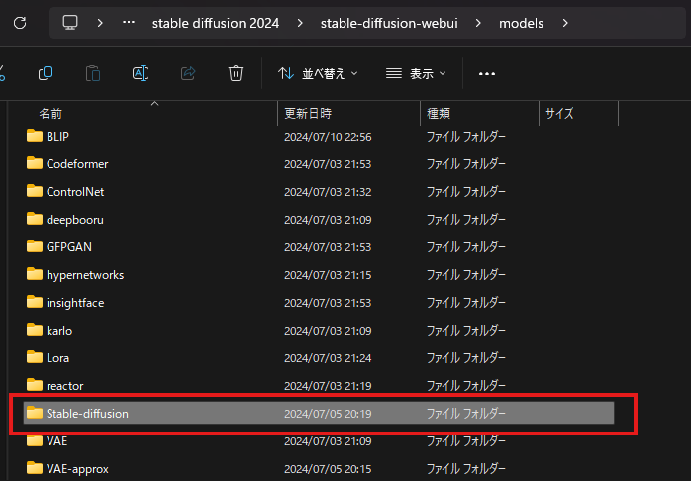The width and height of the screenshot is (691, 481).
Task: Open the 並べ替え sort dropdown
Action: point(318,73)
